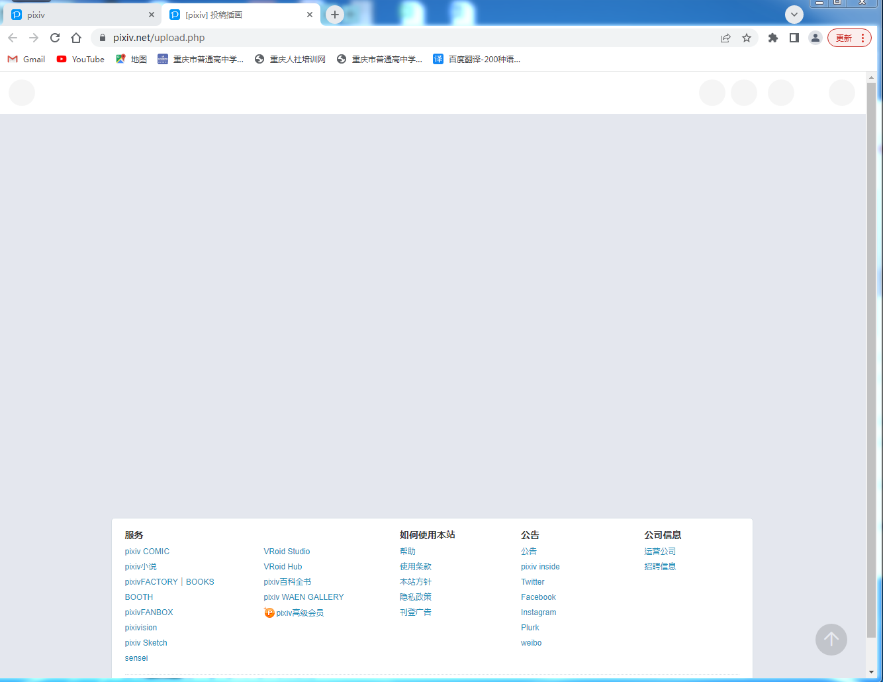Image resolution: width=883 pixels, height=682 pixels.
Task: Open the user profile avatar icon
Action: [x=815, y=38]
